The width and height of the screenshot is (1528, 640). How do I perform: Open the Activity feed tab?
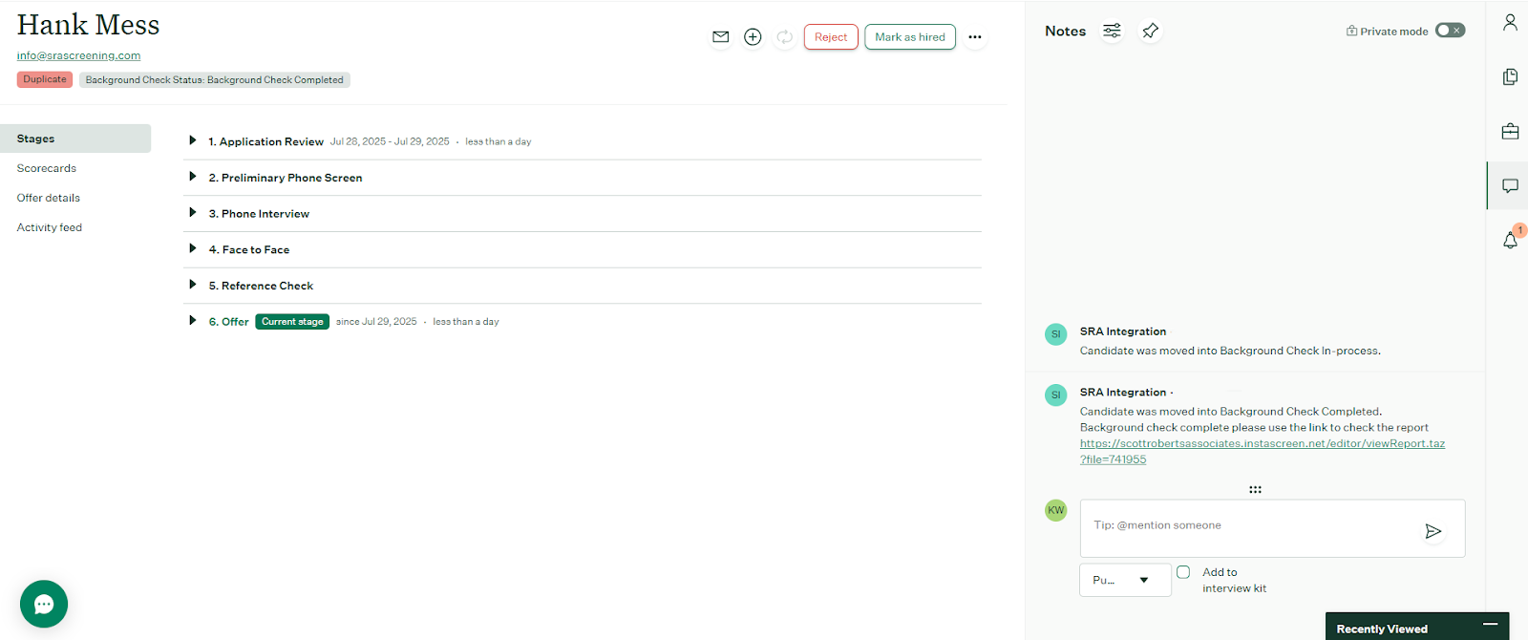[x=50, y=227]
